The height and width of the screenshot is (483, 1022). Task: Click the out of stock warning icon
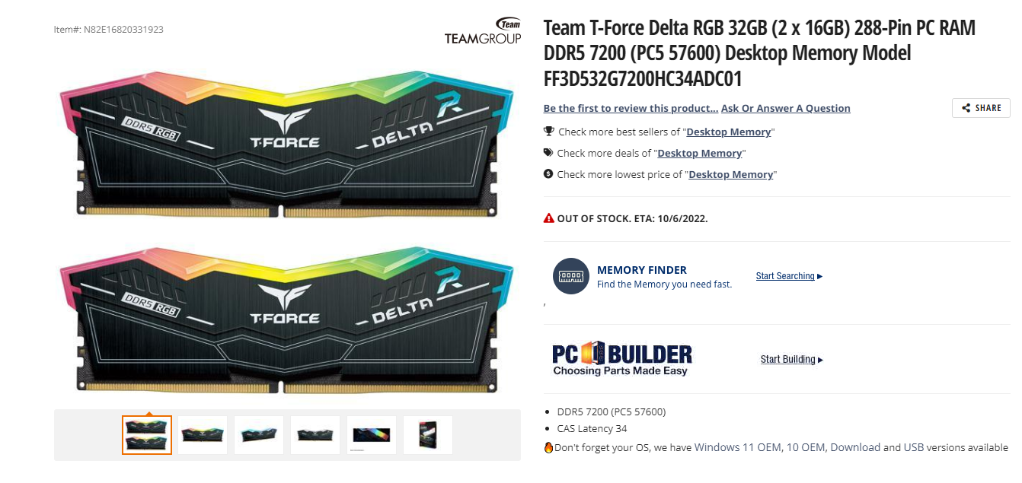[549, 218]
